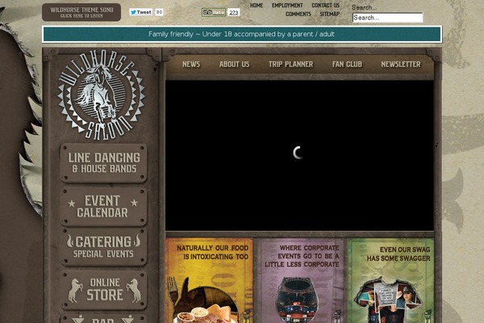
Task: Go to the Home link
Action: (257, 6)
